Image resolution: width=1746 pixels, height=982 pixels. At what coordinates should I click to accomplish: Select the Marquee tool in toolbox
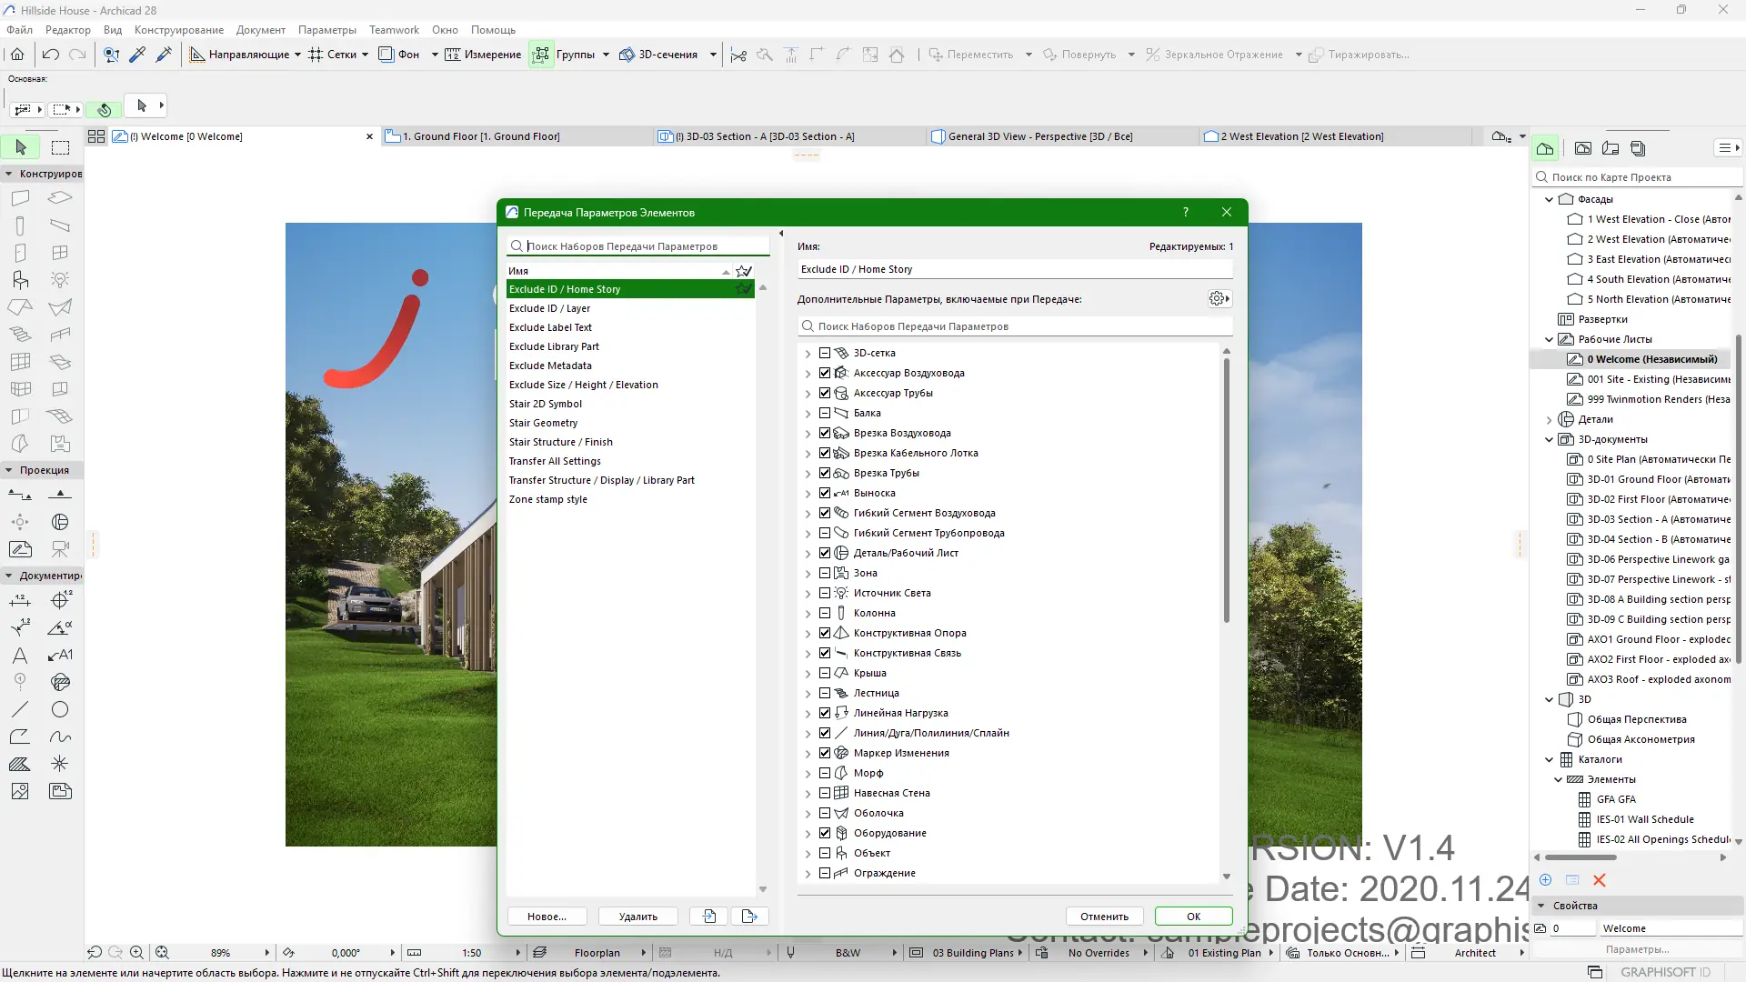click(60, 147)
